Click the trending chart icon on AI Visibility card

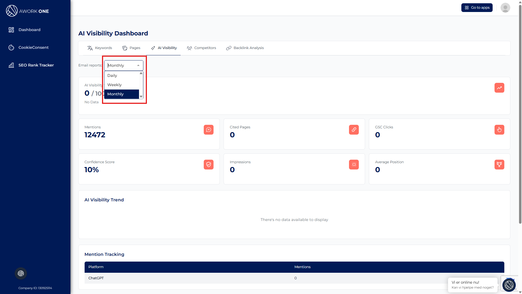coord(499,88)
